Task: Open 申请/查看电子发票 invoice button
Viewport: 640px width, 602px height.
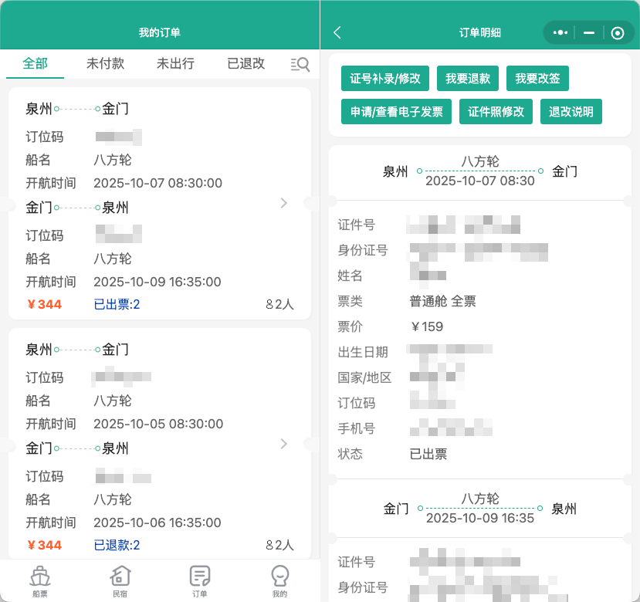Action: (x=397, y=112)
